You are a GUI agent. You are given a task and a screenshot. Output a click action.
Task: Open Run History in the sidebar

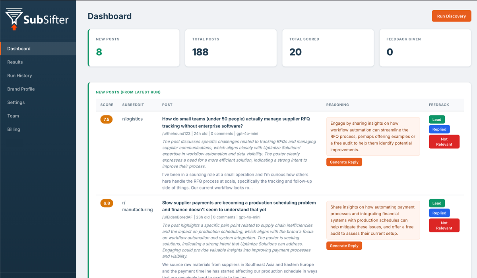pyautogui.click(x=19, y=75)
